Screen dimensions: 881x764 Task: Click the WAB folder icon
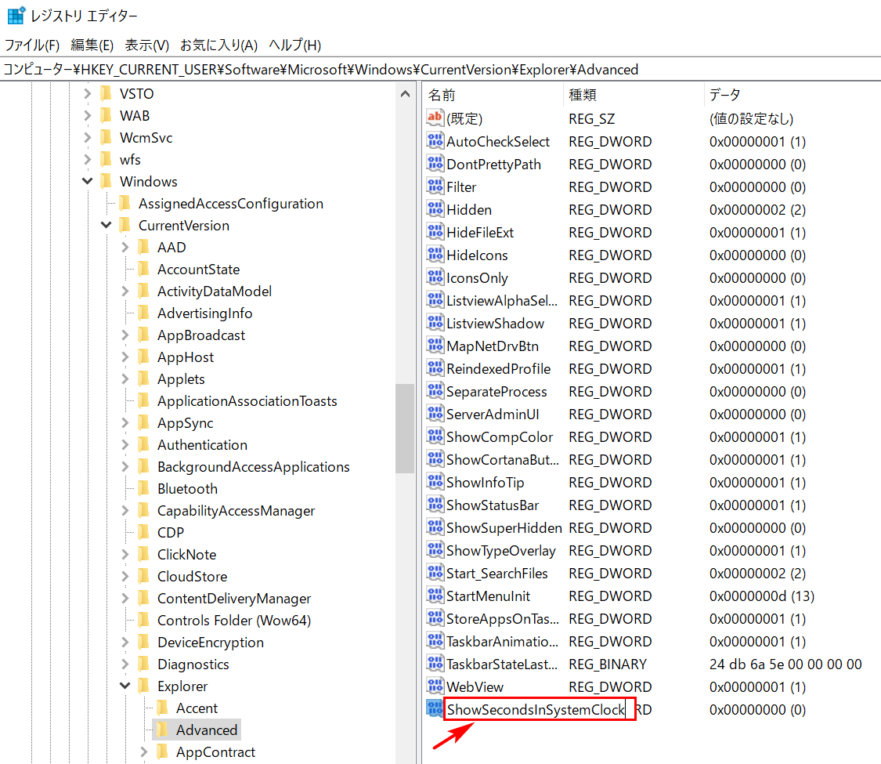point(106,115)
